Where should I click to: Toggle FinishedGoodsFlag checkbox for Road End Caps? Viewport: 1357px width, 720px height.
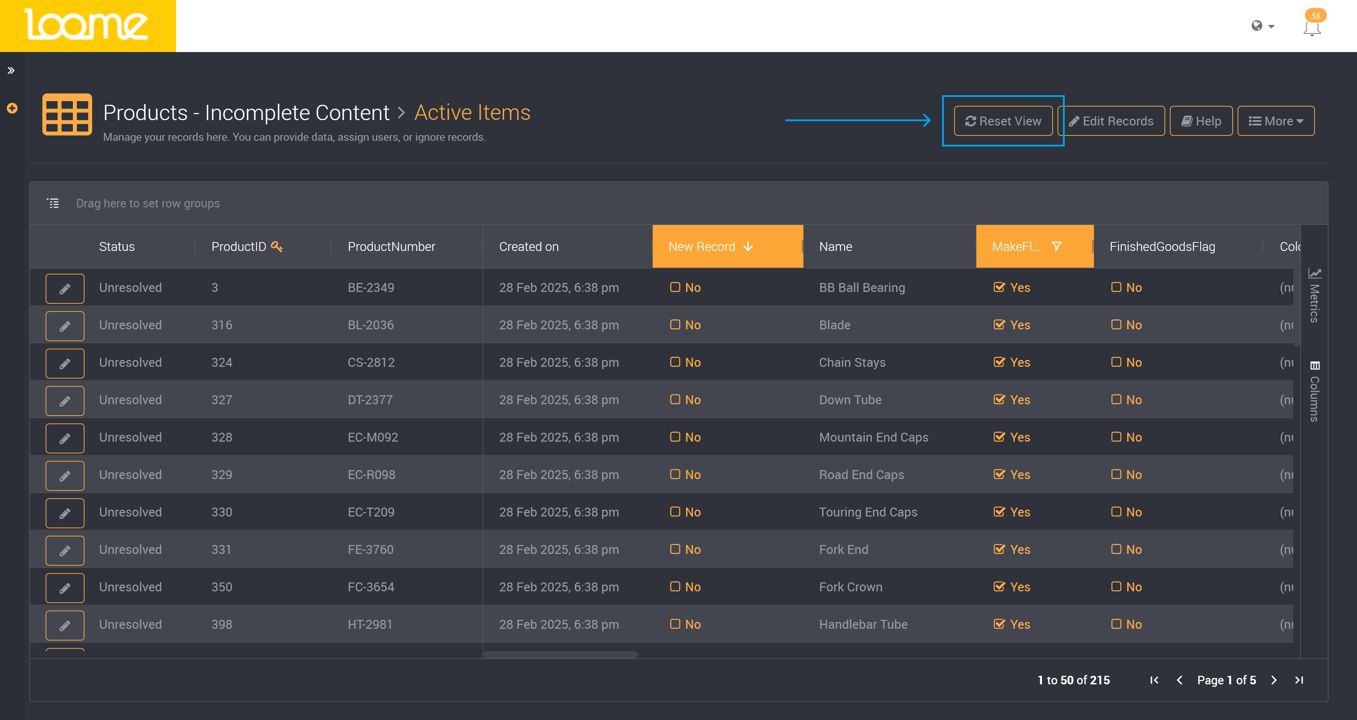[x=1116, y=474]
